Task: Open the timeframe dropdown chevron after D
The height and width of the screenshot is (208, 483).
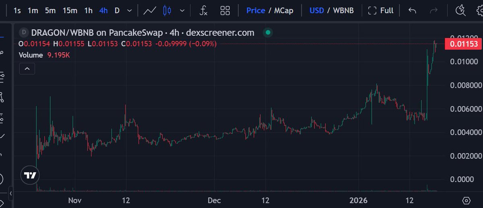Action: coord(129,10)
